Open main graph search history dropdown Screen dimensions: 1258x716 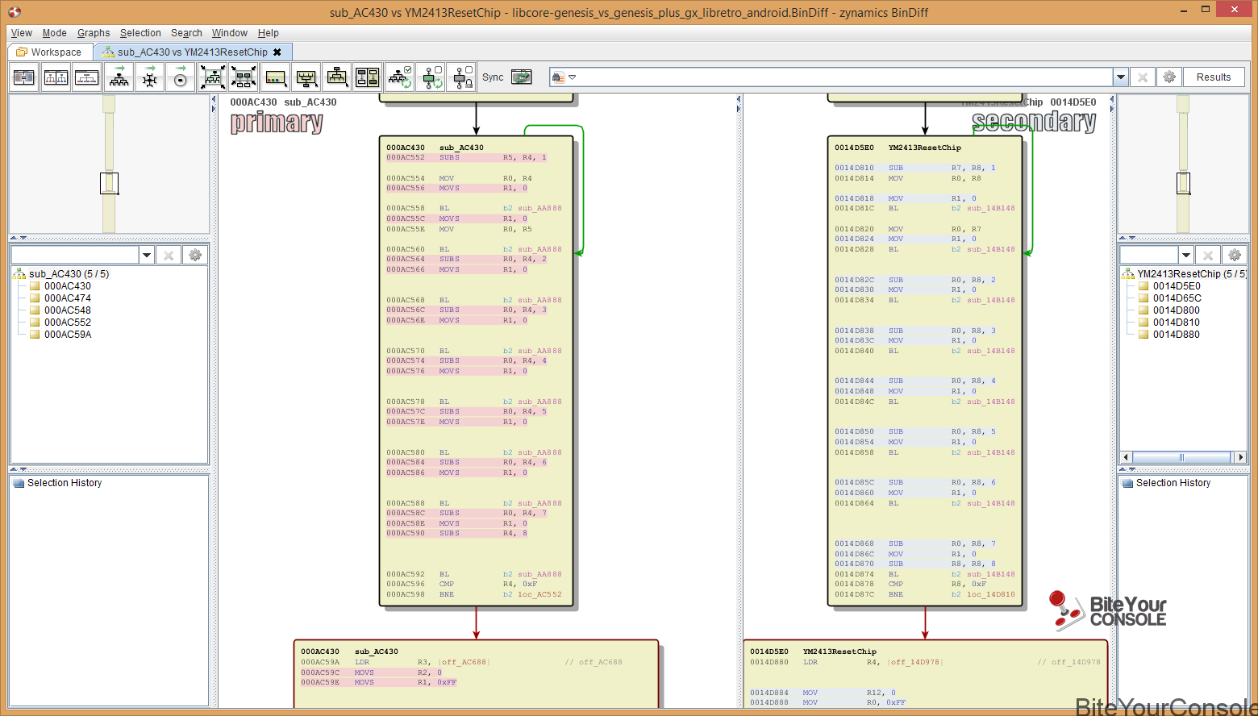pos(1120,77)
